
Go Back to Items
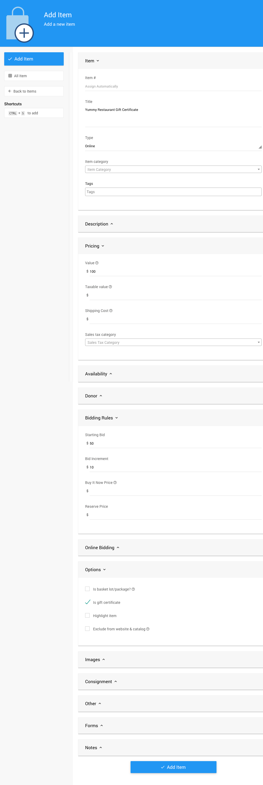pyautogui.click(x=34, y=92)
